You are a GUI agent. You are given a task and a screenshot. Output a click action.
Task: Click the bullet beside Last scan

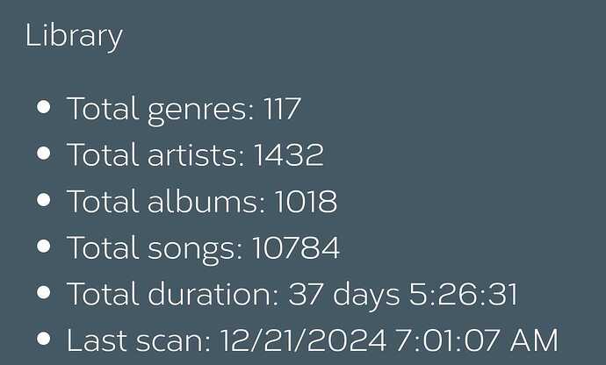pos(44,339)
